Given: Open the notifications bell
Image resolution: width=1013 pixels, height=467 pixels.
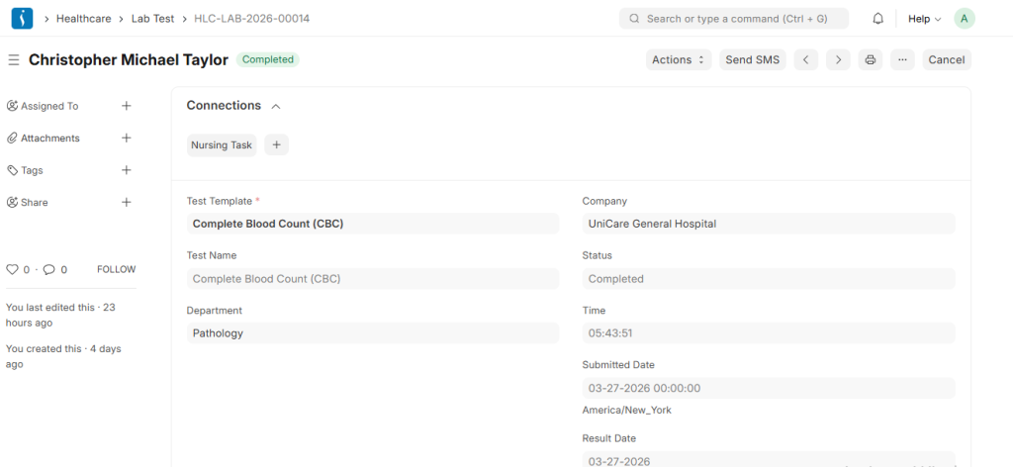Looking at the screenshot, I should (x=877, y=19).
